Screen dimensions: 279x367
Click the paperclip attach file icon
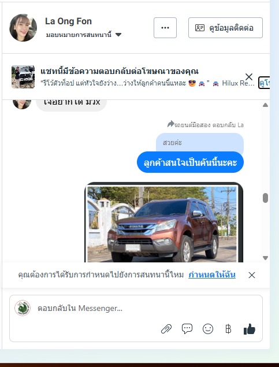pyautogui.click(x=166, y=329)
